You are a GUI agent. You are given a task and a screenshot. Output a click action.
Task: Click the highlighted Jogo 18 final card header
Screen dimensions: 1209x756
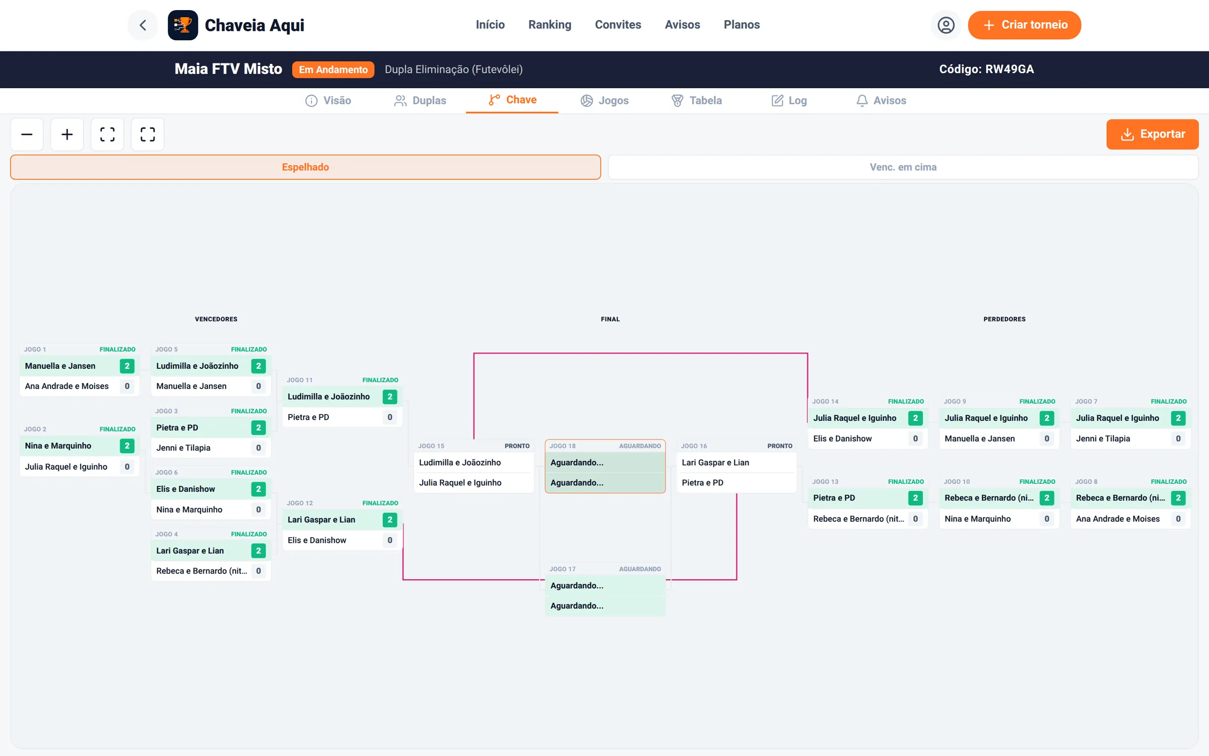(x=605, y=446)
